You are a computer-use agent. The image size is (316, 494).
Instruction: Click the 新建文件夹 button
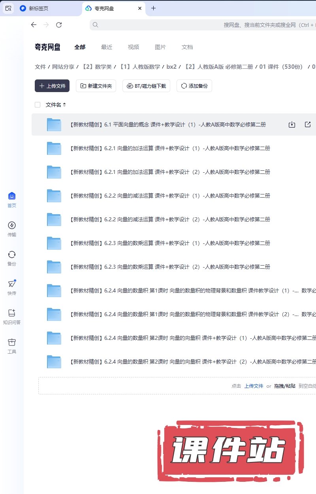[96, 86]
